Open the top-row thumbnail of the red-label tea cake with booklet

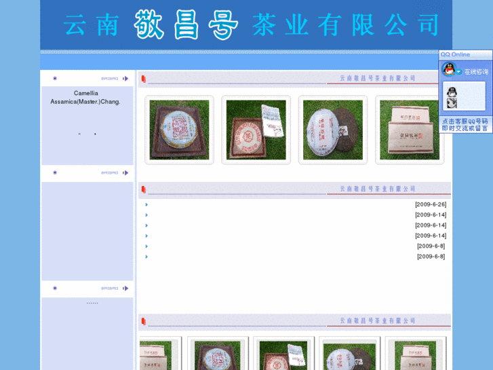(256, 130)
